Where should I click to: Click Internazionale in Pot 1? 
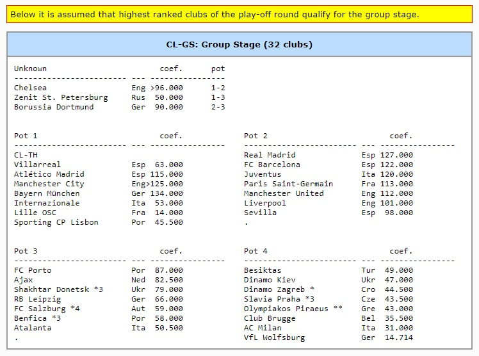pos(47,203)
